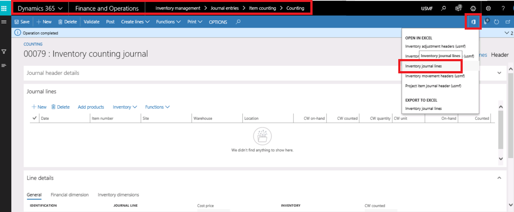Click Item counting in breadcrumb

[x=262, y=8]
